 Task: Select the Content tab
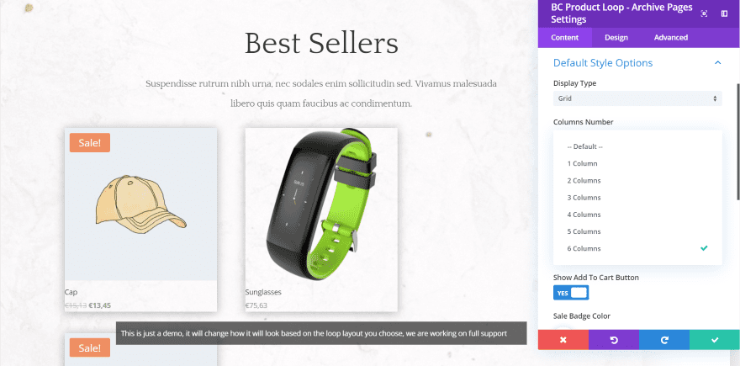565,37
